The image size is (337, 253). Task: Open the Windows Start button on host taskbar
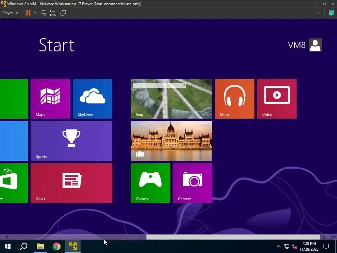[x=8, y=246]
